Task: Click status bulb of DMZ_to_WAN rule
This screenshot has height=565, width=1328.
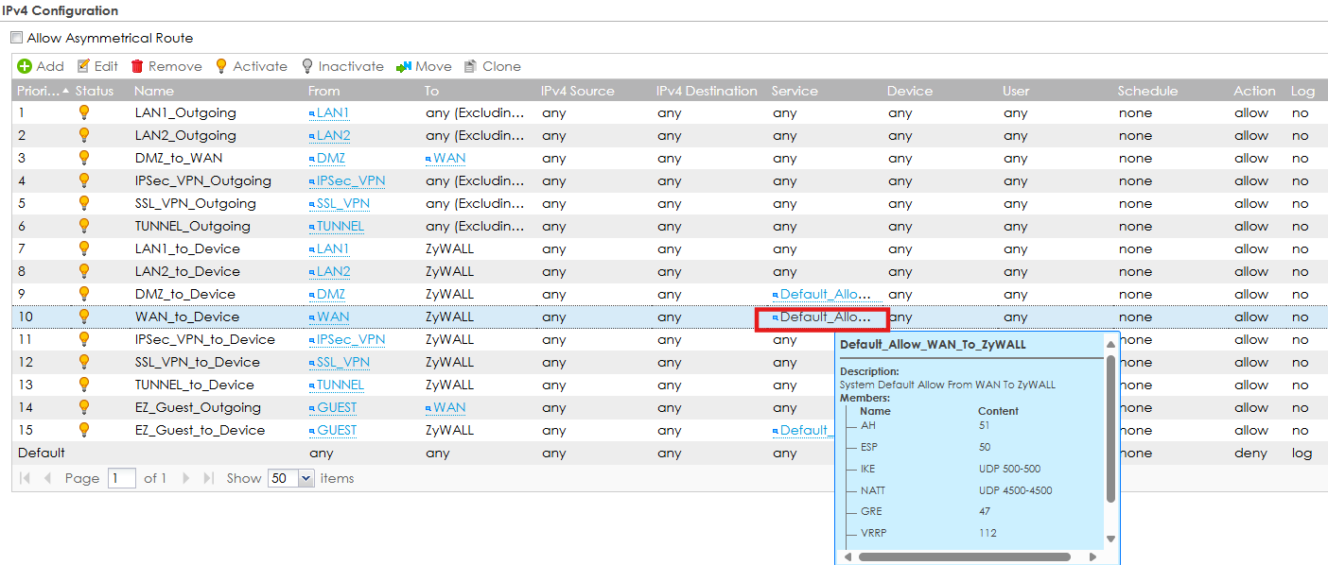Action: (x=84, y=158)
